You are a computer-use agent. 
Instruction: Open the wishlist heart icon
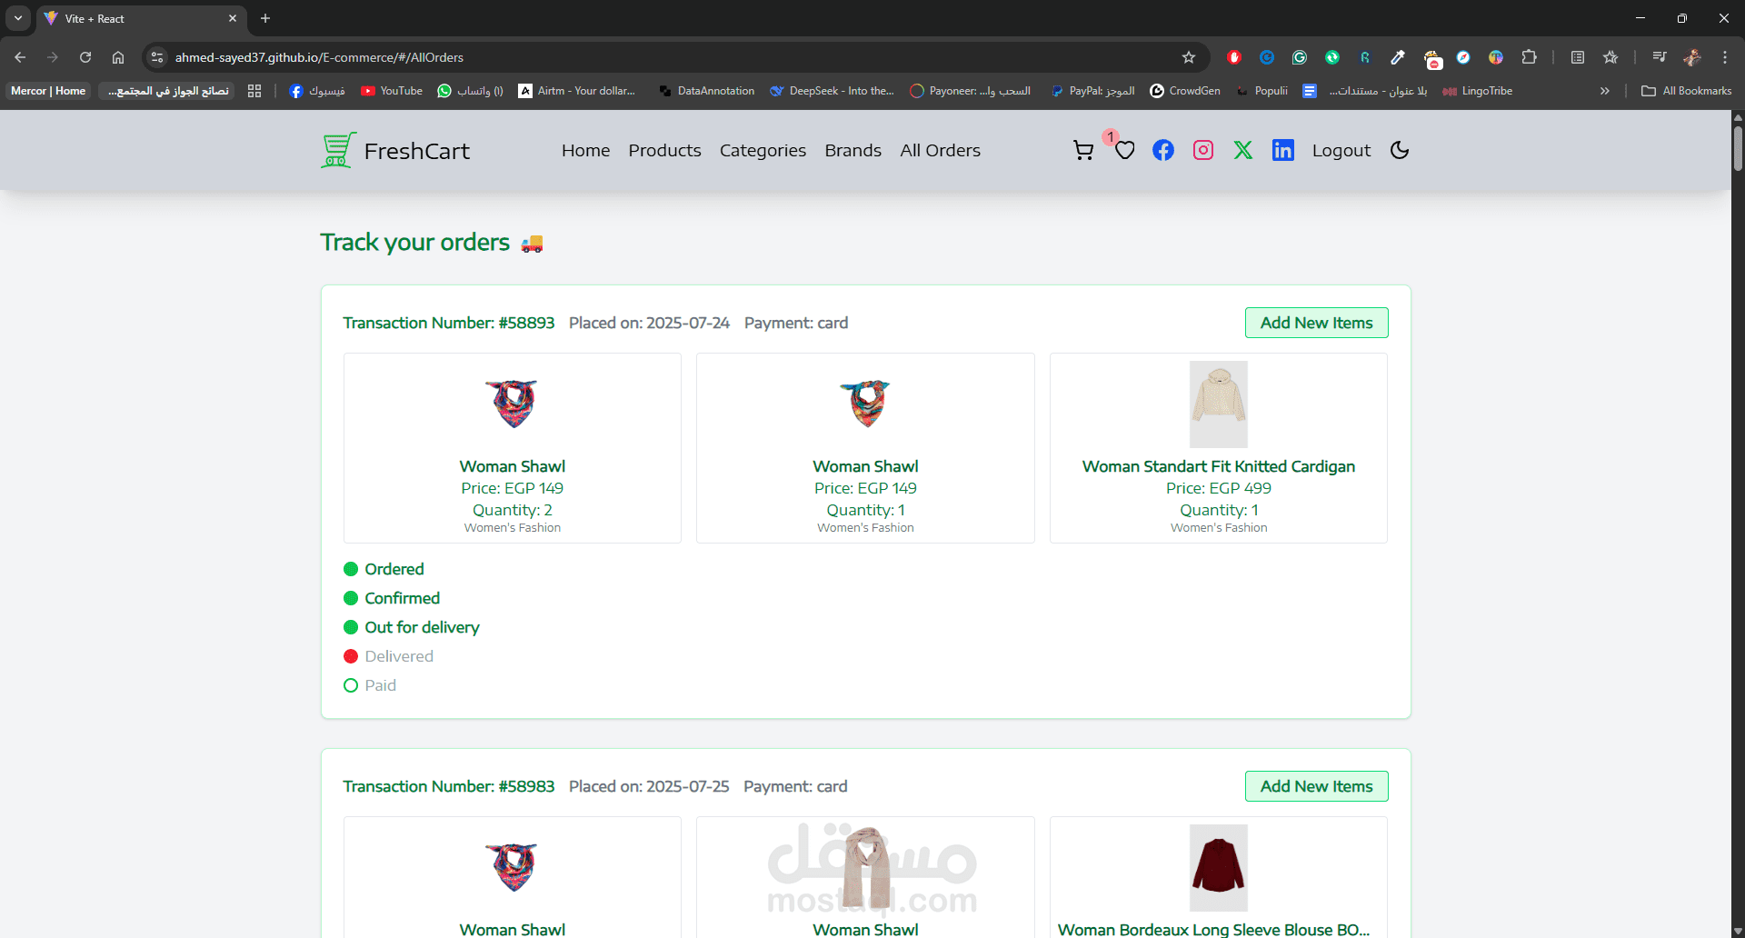coord(1125,151)
